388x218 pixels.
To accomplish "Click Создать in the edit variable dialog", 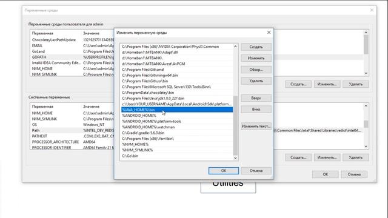I will click(256, 47).
